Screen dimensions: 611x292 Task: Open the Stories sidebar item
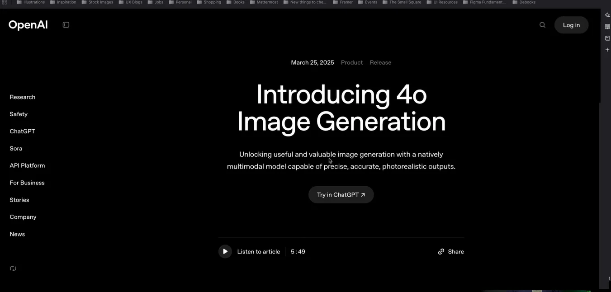(x=19, y=200)
